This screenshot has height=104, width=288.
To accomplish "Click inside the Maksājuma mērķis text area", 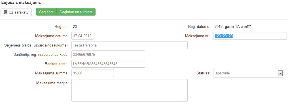I will (x=130, y=90).
